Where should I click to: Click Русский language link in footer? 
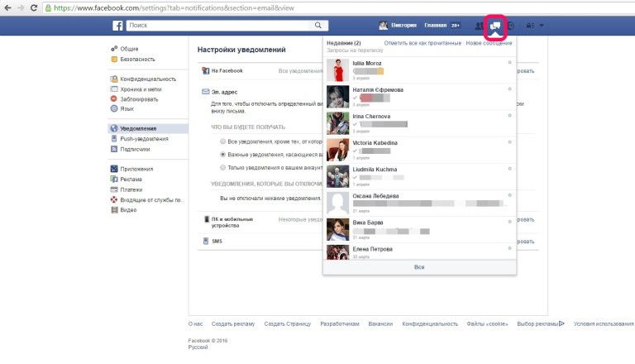coord(198,347)
